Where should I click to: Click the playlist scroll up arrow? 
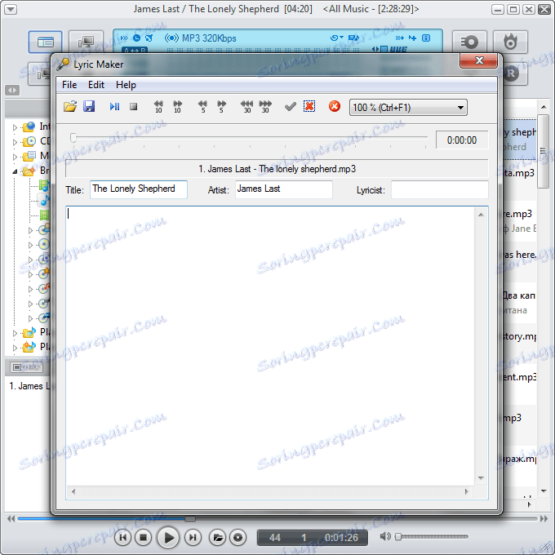coord(544,107)
